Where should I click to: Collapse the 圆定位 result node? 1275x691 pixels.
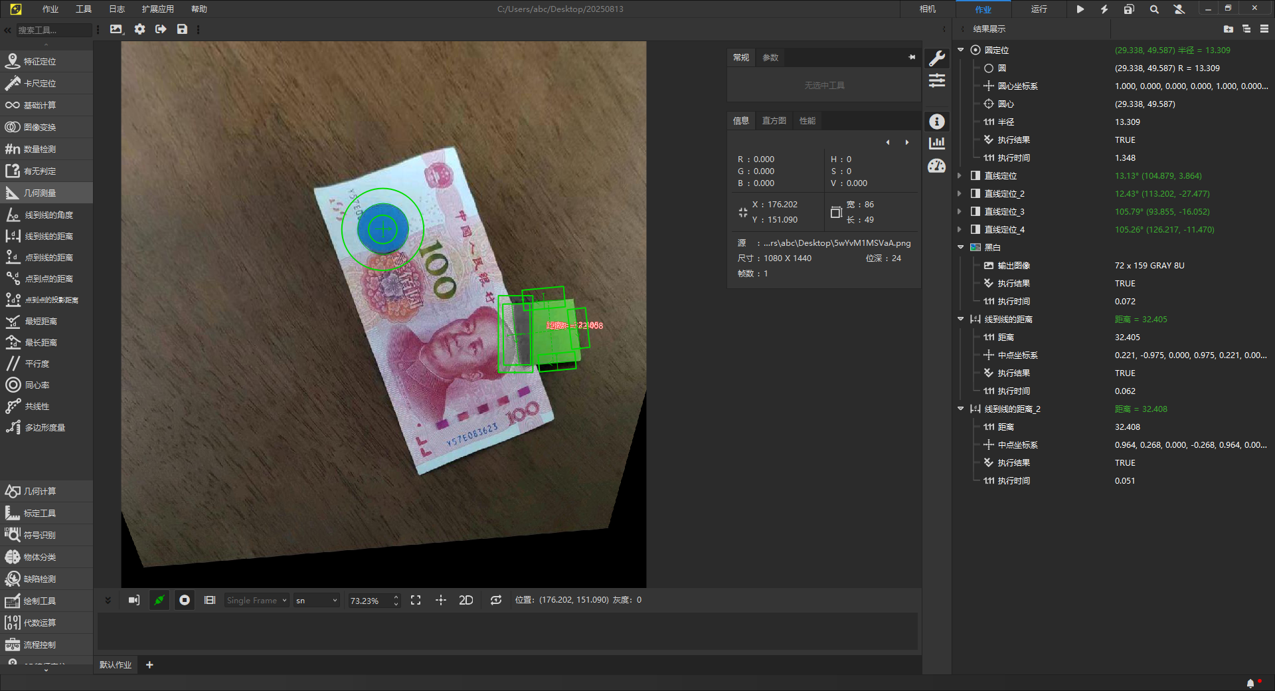point(960,50)
